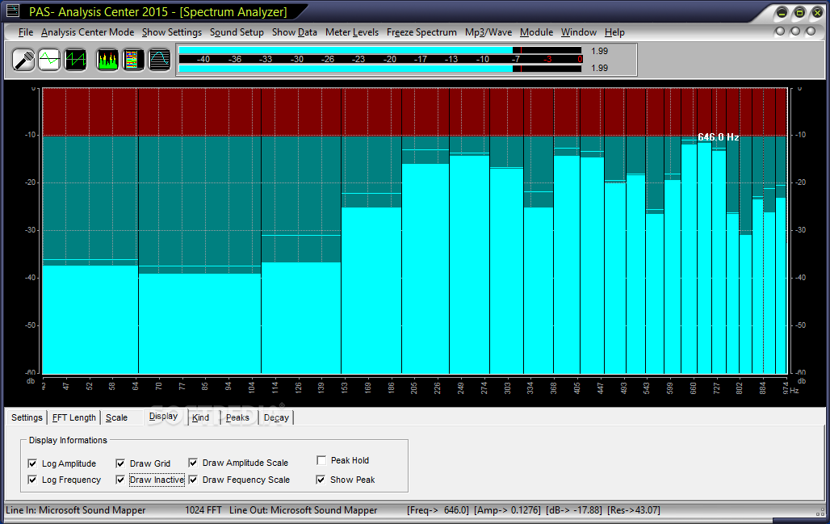Uncheck Draw Inactive option
Viewport: 830px width, 524px height.
(120, 480)
